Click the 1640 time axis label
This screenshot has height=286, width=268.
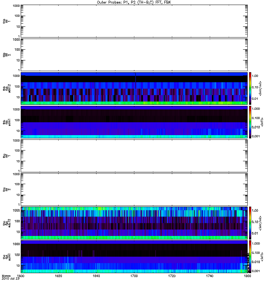(96, 276)
